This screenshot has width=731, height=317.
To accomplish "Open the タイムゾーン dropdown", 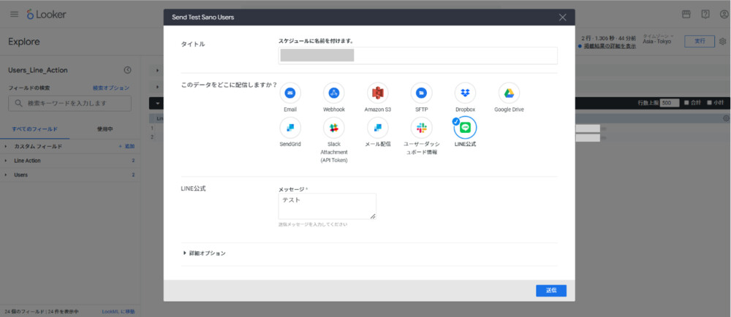I will click(658, 39).
